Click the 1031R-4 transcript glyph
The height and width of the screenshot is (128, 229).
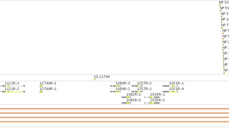pos(170,92)
